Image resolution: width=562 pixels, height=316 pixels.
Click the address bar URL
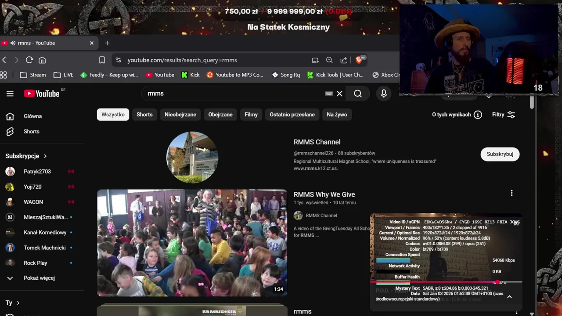[182, 60]
